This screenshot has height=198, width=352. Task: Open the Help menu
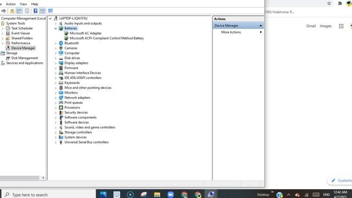[35, 4]
